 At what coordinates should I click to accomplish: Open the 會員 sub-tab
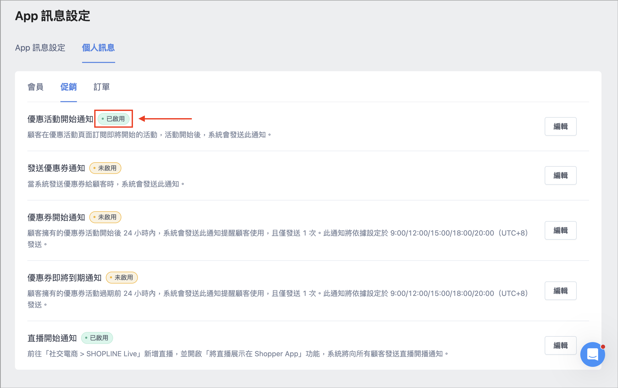point(36,87)
